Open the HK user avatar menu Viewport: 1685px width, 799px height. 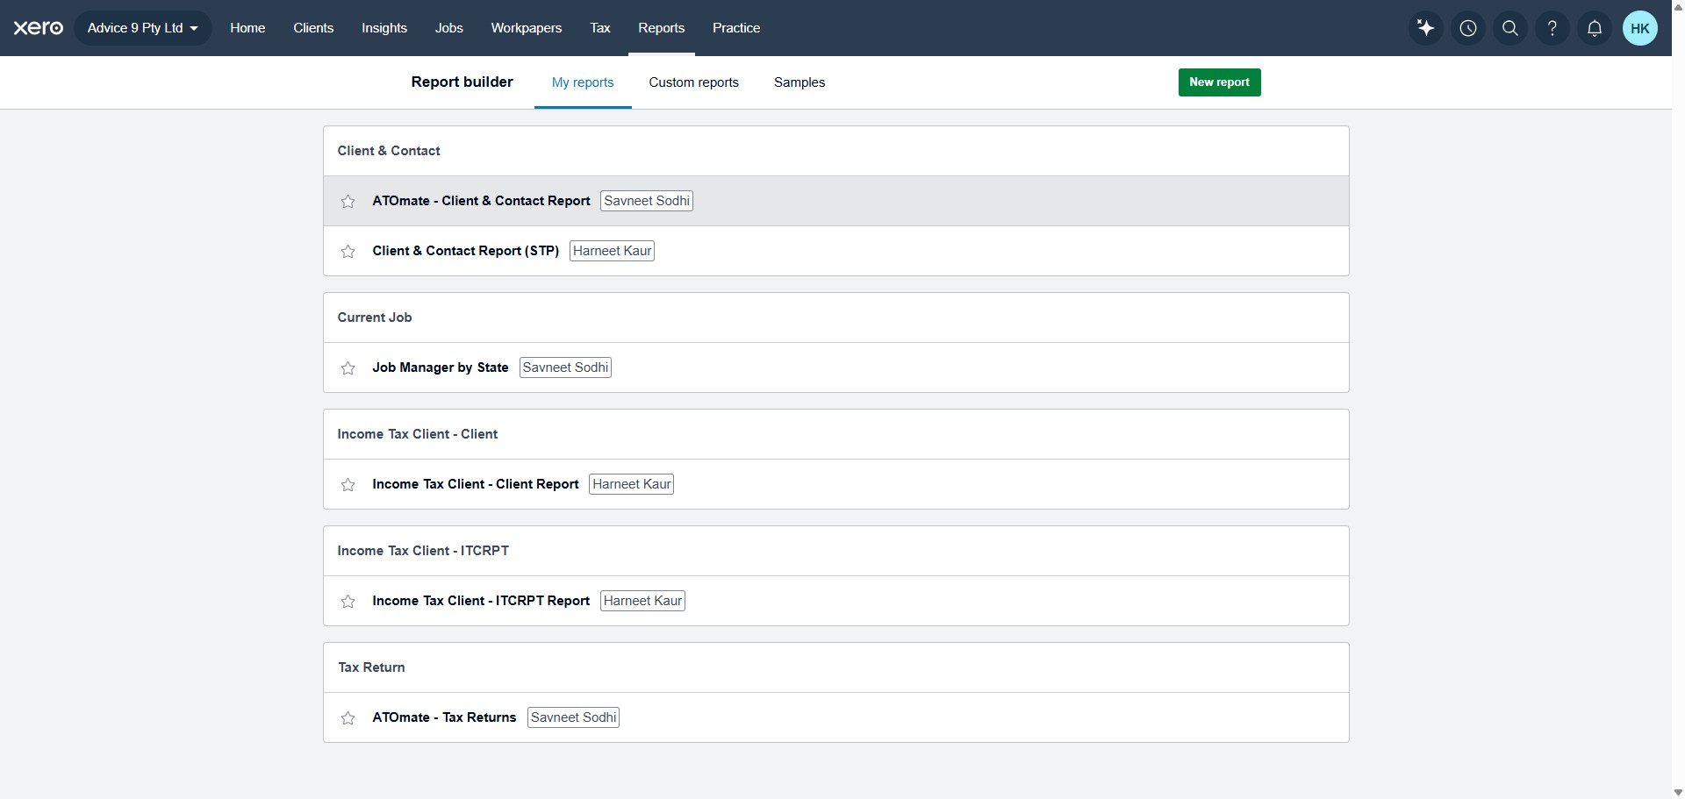click(1640, 28)
